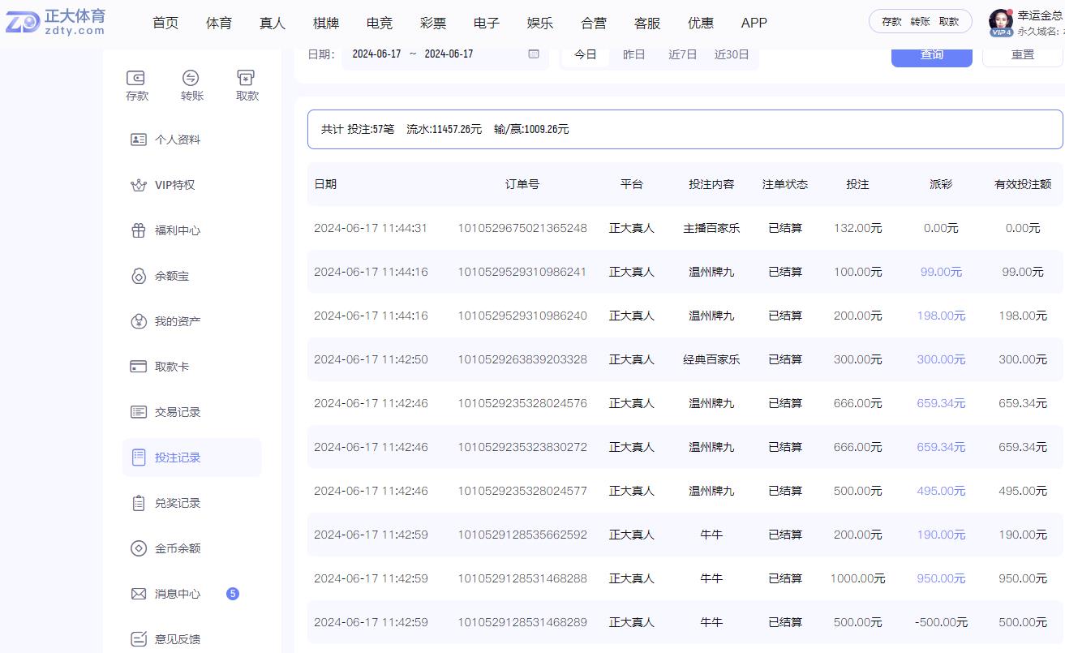Open 余额宝 from the sidebar icon
Screen dimensions: 1065x653
click(139, 275)
